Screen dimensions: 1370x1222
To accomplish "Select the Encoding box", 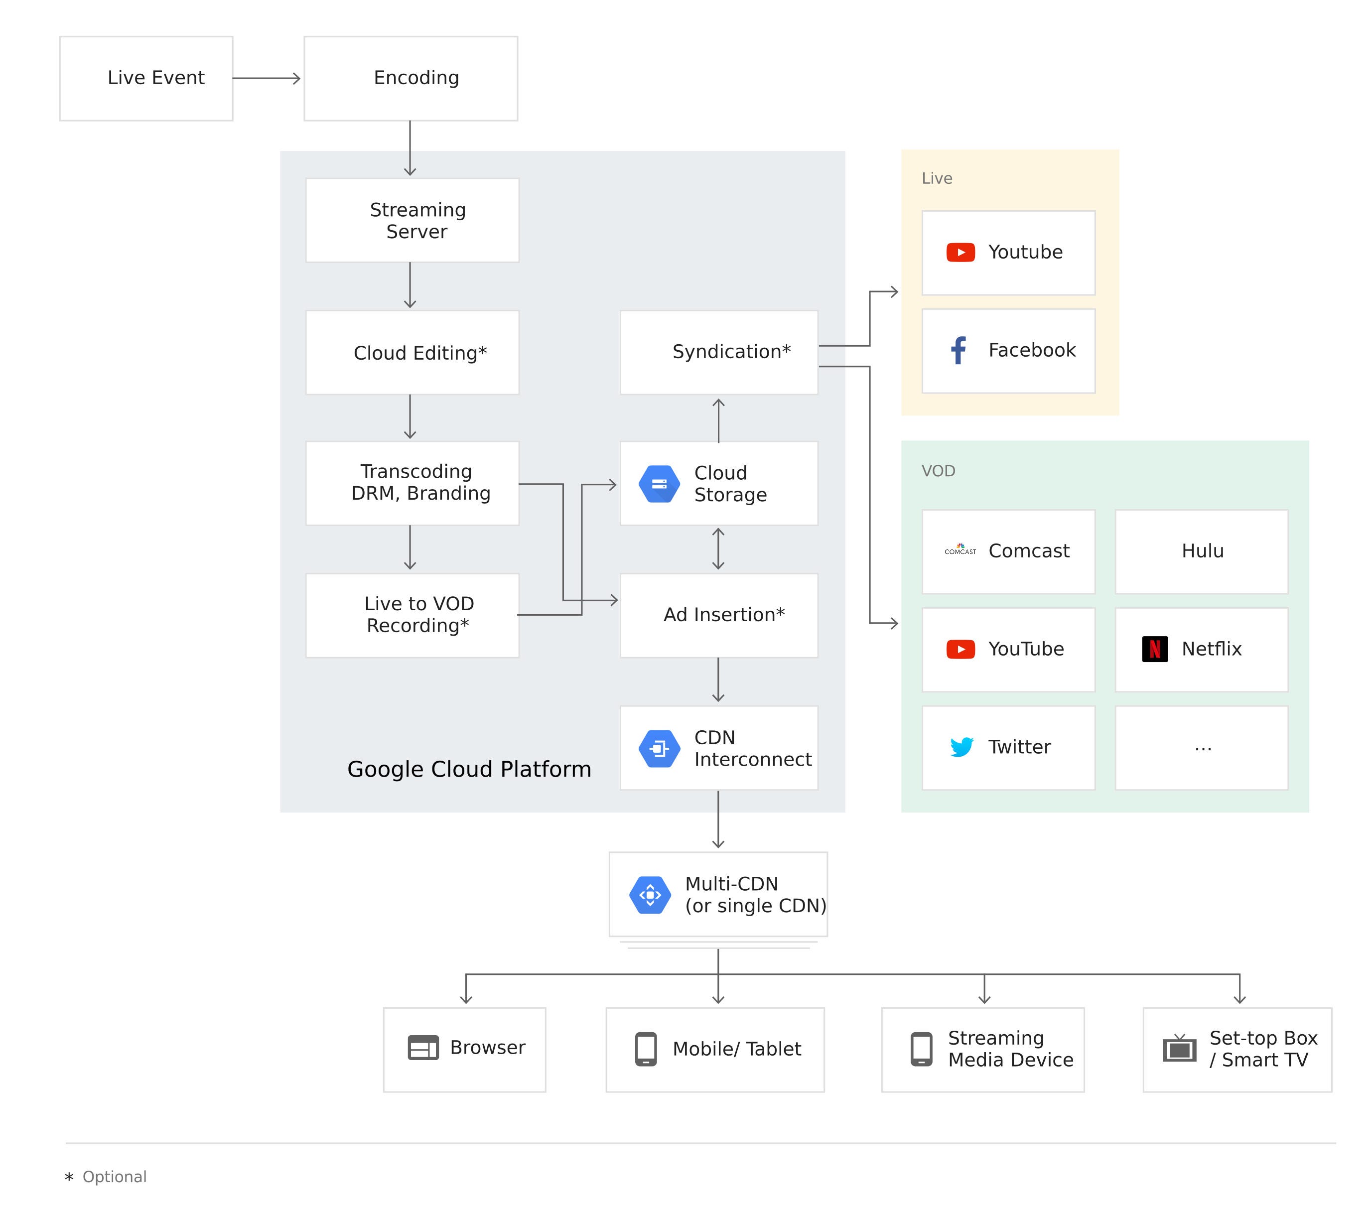I will (411, 79).
